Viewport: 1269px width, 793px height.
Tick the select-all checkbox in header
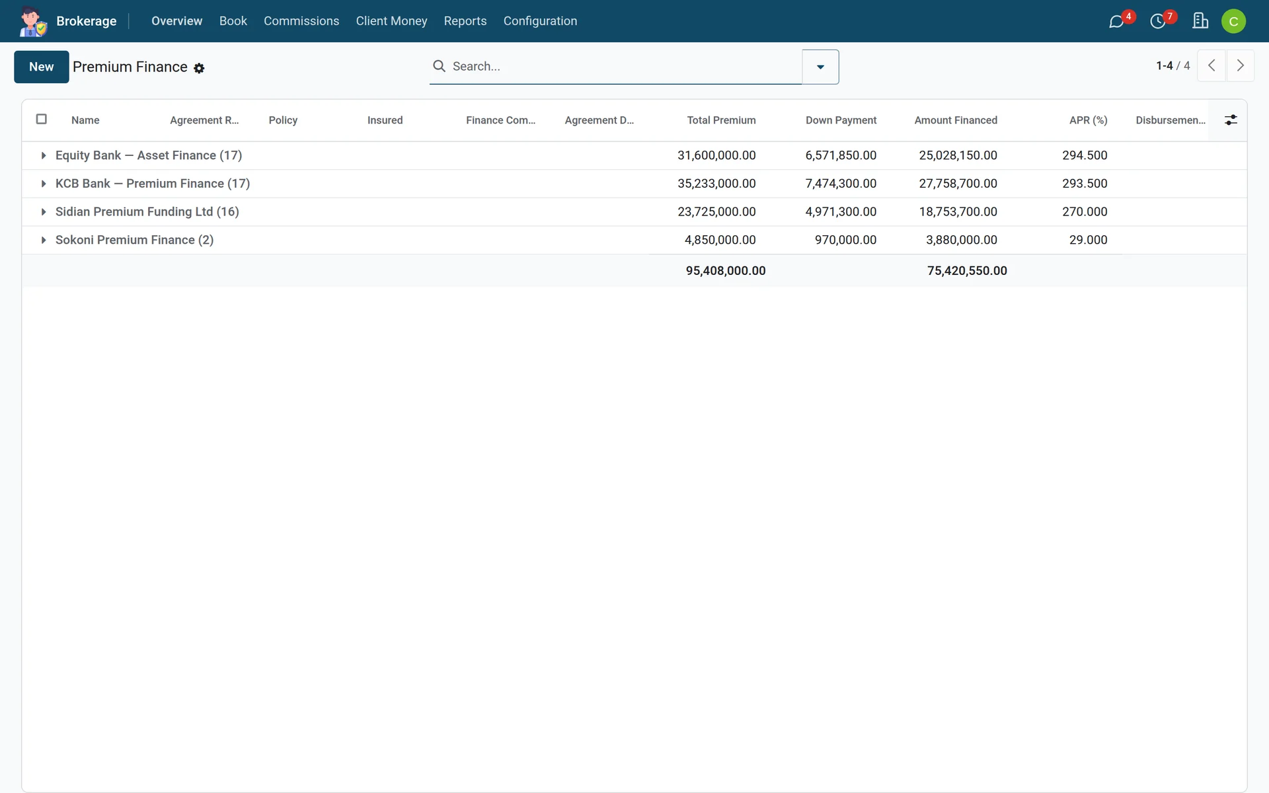click(x=42, y=119)
